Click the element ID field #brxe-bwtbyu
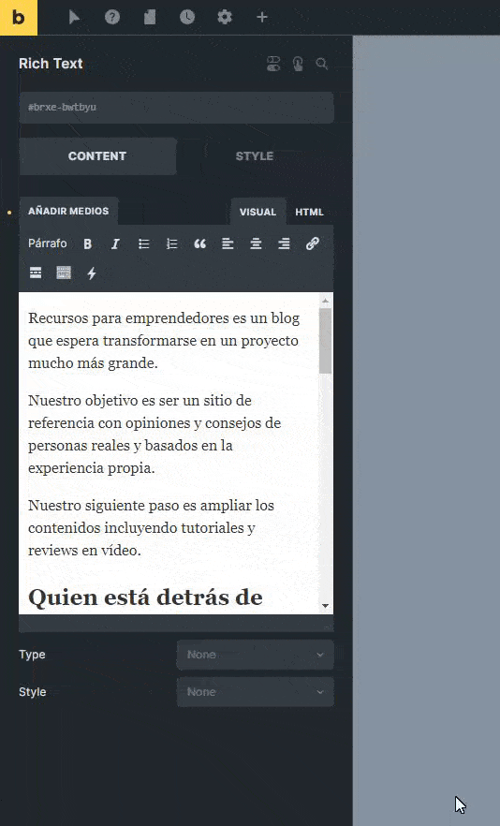Viewport: 500px width, 826px height. coord(177,108)
